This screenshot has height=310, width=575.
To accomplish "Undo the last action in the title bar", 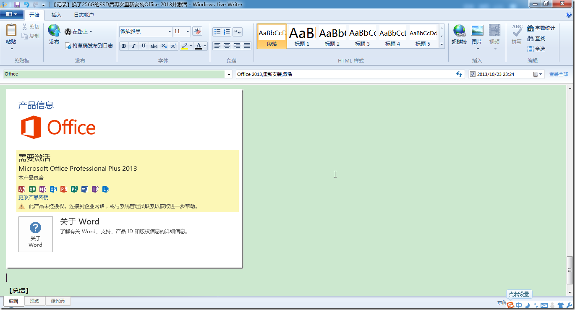I will (26, 4).
